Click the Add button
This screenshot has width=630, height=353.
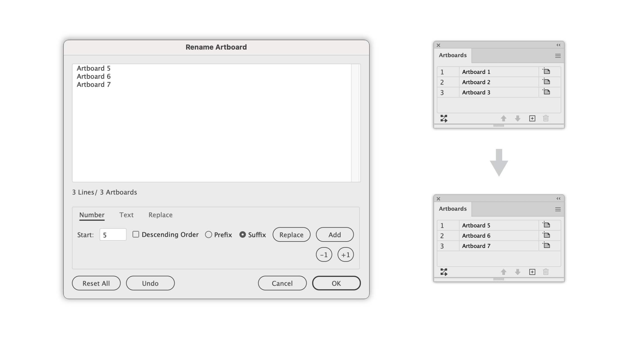click(x=335, y=235)
